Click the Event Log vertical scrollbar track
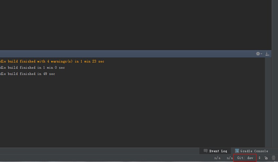 click(268, 102)
